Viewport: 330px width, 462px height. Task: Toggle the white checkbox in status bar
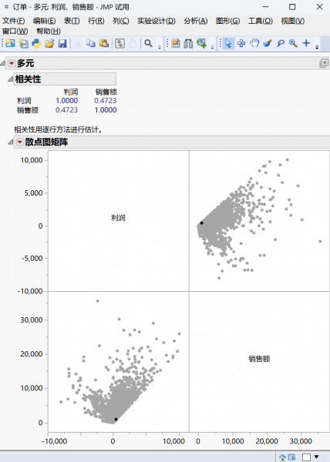click(x=306, y=457)
